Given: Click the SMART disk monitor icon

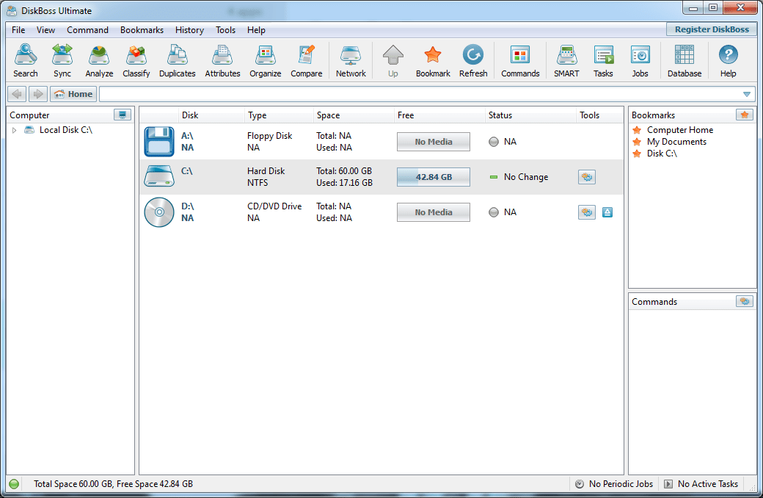Looking at the screenshot, I should pyautogui.click(x=566, y=61).
